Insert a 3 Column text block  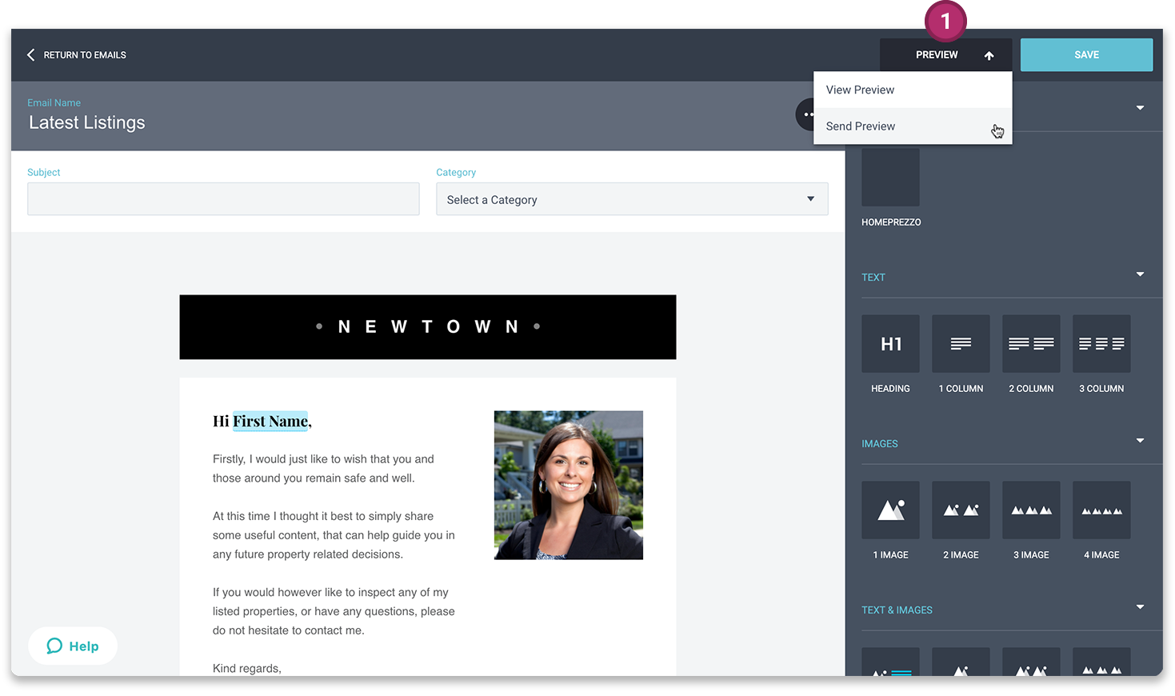coord(1101,343)
